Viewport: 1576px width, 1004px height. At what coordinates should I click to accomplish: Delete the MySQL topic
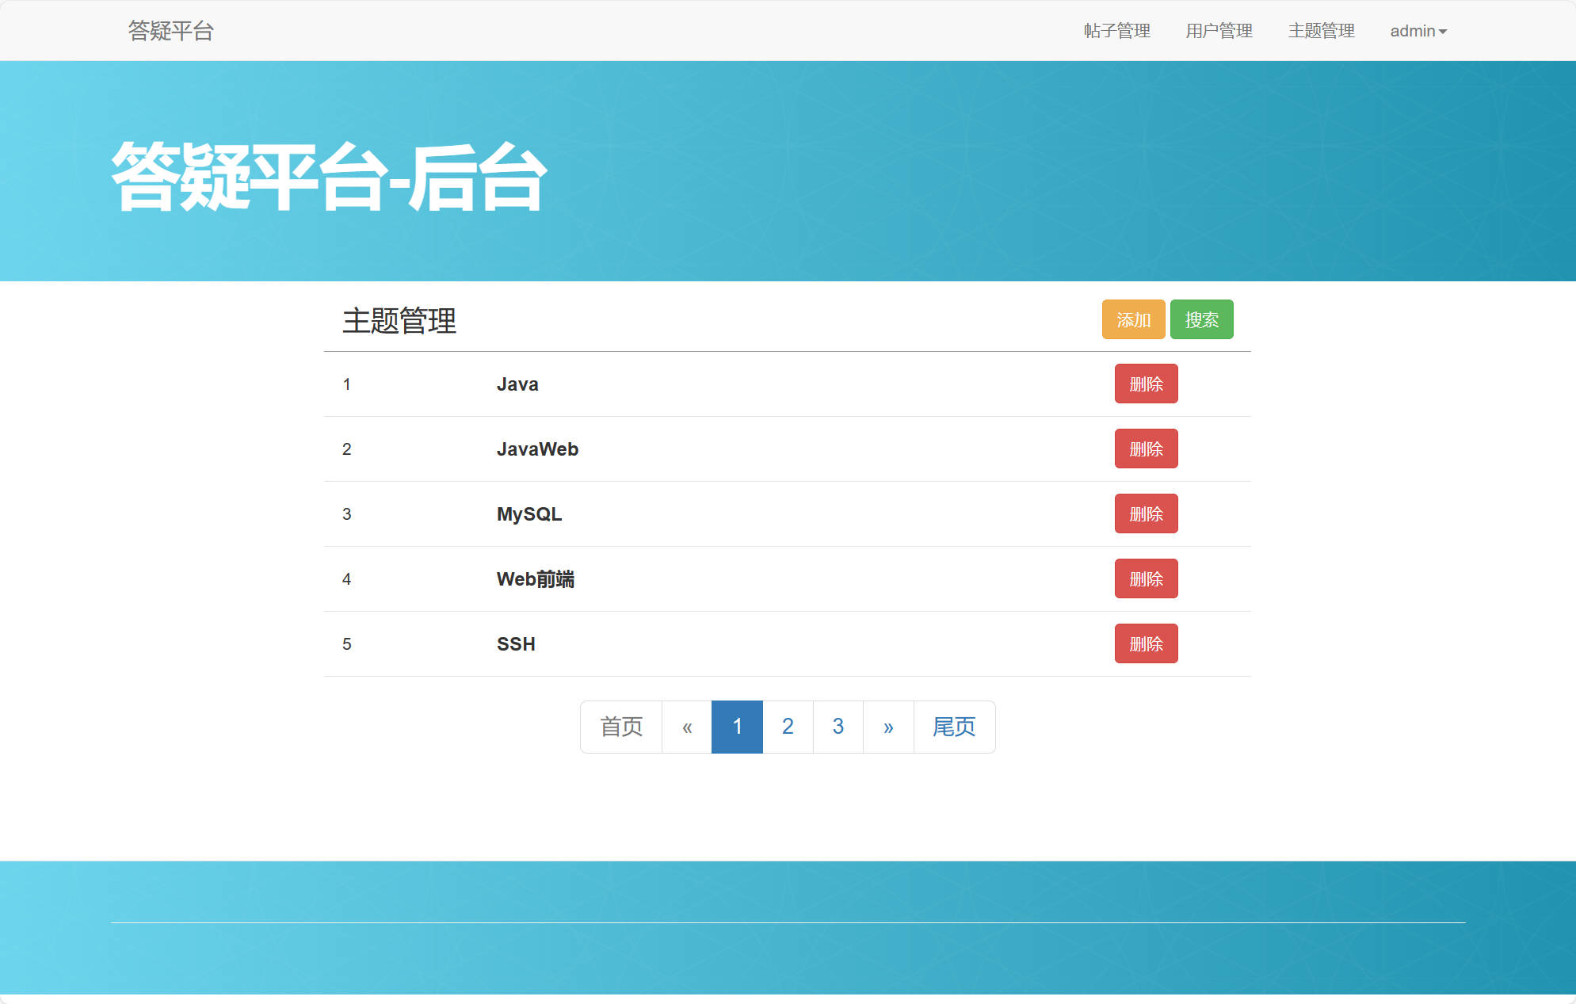(x=1146, y=513)
